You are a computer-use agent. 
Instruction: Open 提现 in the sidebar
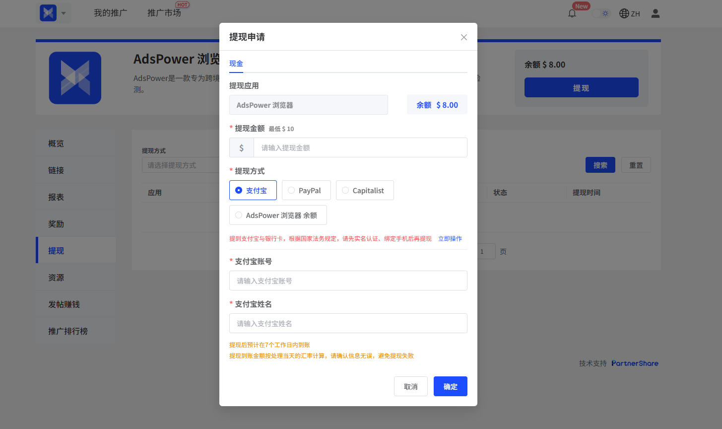point(75,251)
